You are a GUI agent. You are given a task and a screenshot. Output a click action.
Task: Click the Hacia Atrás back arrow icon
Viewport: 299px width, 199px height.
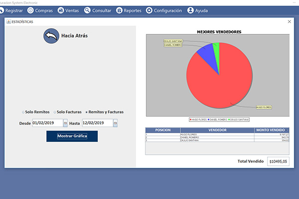click(51, 36)
